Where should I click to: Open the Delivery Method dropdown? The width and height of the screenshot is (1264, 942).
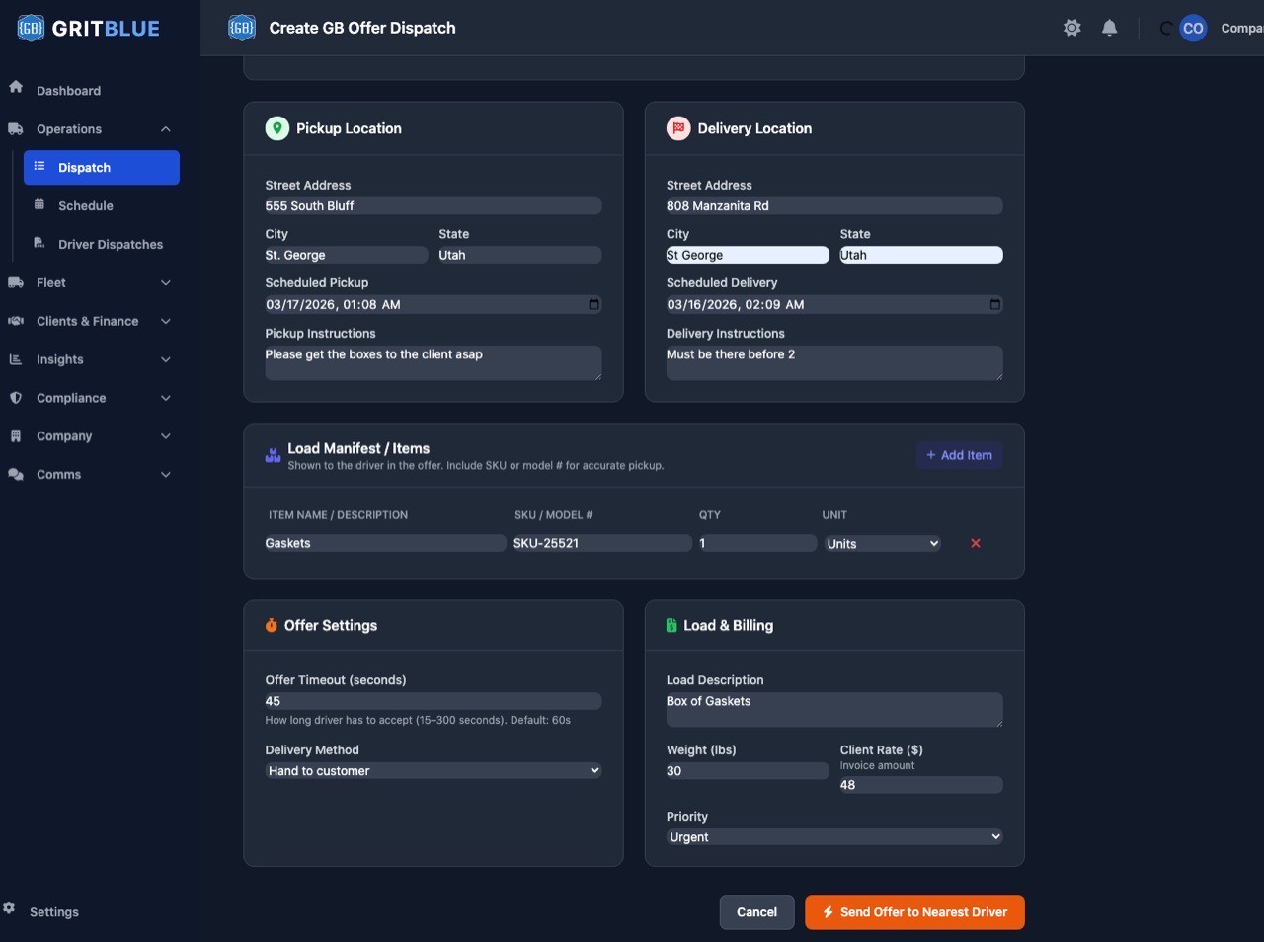pyautogui.click(x=434, y=770)
